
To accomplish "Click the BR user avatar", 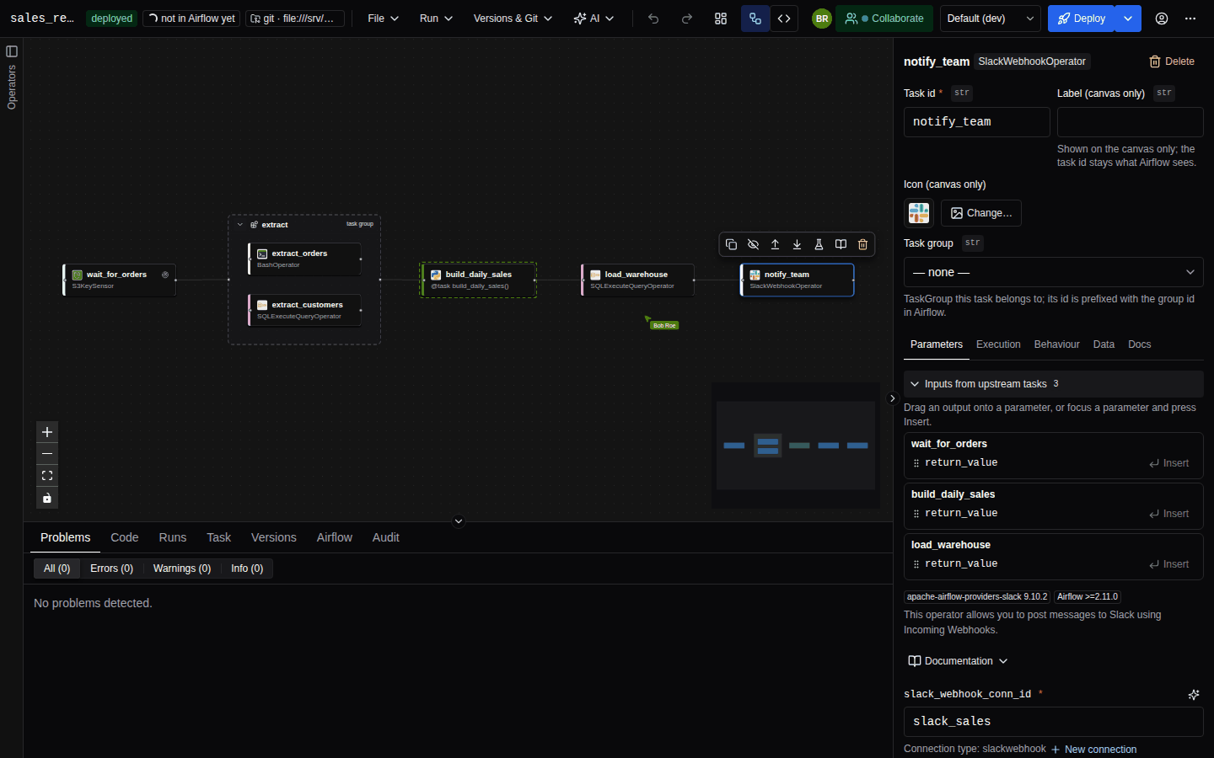I will (x=822, y=19).
